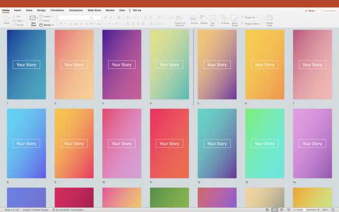Click the New Slide icon
Screen dimensions: 339x212
click(33, 18)
